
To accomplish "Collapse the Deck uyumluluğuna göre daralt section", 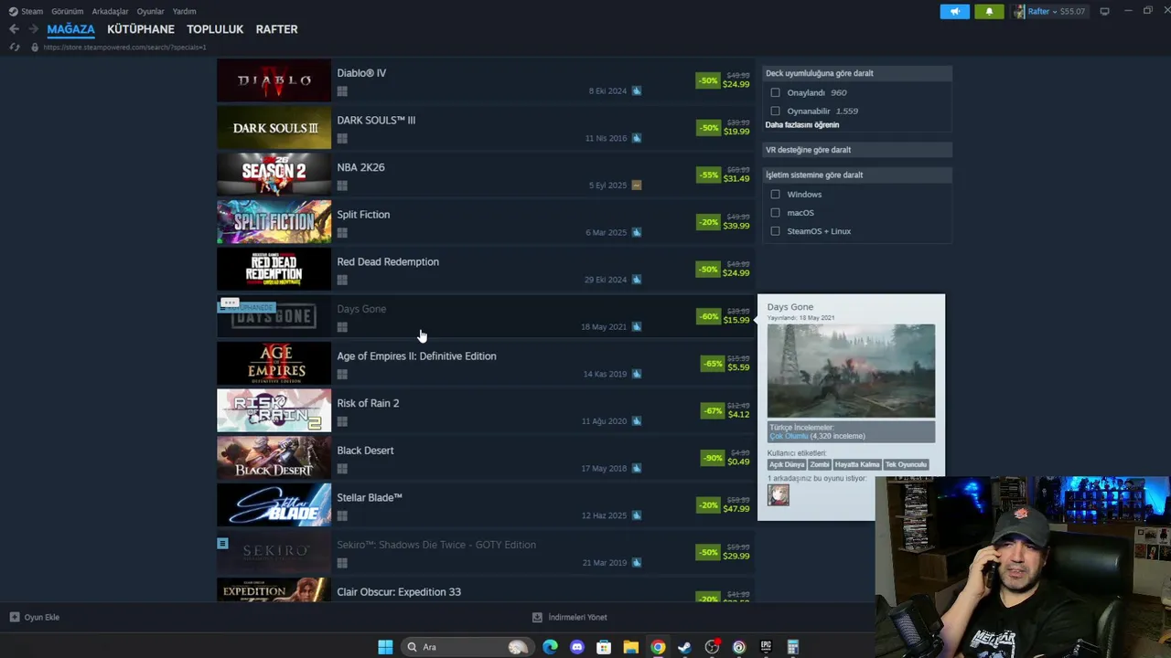I will pos(857,73).
